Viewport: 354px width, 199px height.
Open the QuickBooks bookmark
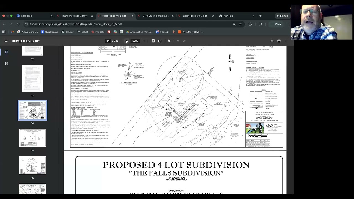[50, 32]
